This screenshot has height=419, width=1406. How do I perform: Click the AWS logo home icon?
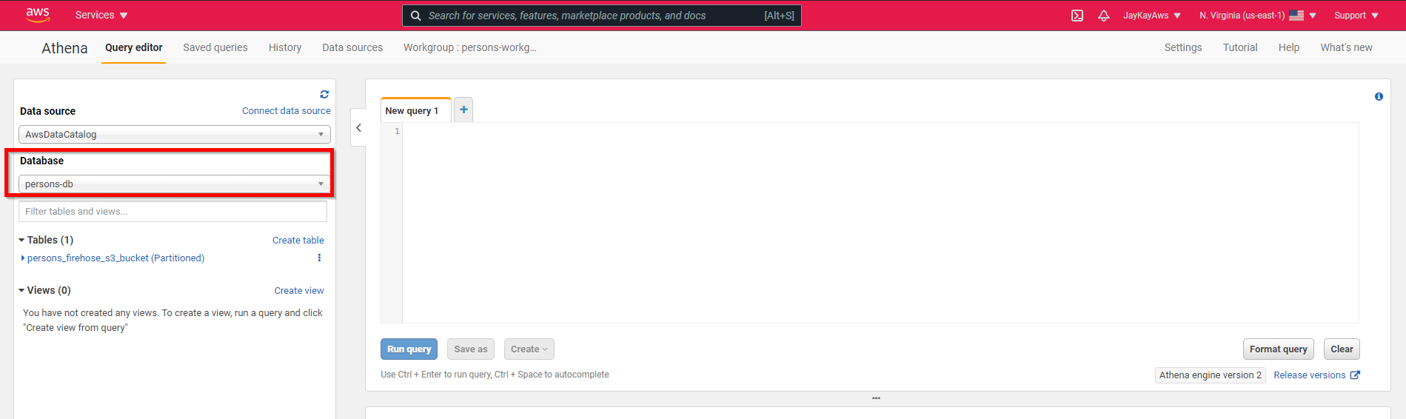click(x=37, y=15)
